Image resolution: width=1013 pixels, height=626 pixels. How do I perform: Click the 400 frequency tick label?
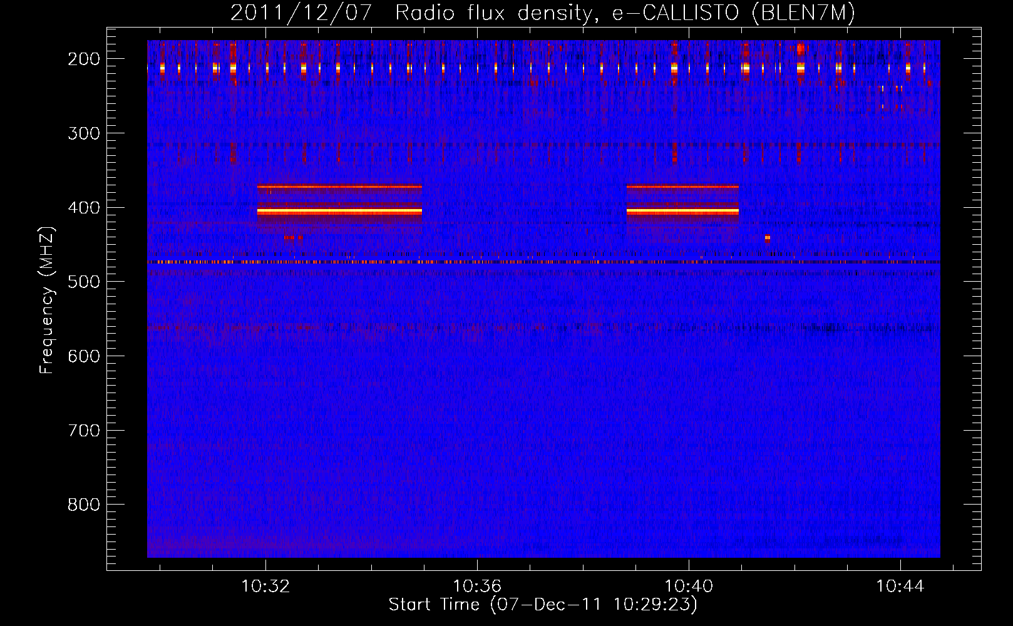[84, 208]
